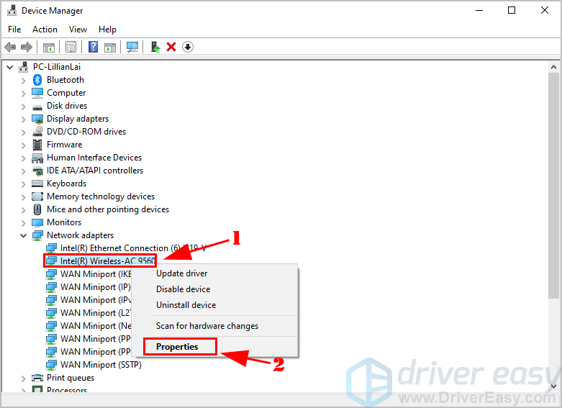The height and width of the screenshot is (408, 562).
Task: Select the Mice and other pointing devices label
Action: point(108,209)
